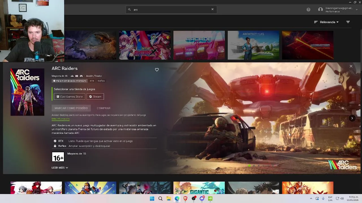Click MARCAR COMO POSEÍDO button
The height and width of the screenshot is (203, 362).
click(71, 108)
